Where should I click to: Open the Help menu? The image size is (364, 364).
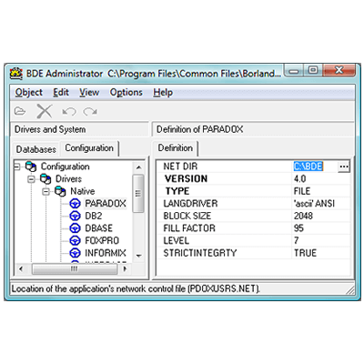click(163, 92)
